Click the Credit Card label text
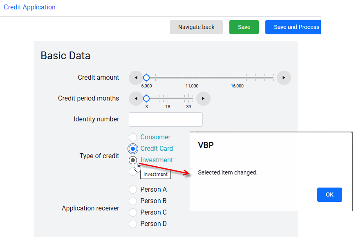 pos(157,149)
